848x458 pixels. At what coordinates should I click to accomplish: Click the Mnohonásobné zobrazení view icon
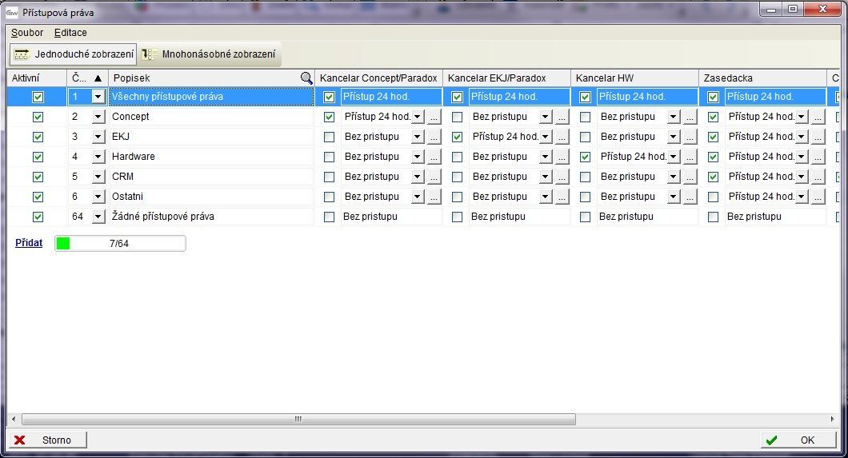[149, 54]
